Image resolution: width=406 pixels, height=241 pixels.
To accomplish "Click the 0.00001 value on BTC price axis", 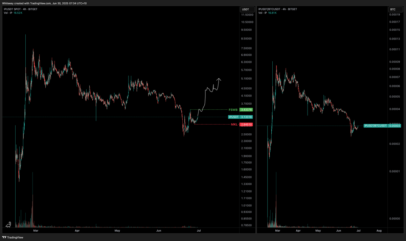I will 394,171.
